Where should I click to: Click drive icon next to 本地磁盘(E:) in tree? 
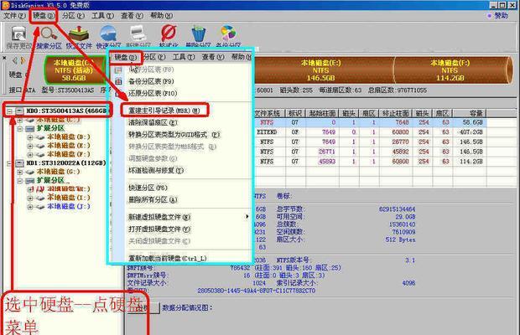click(40, 146)
